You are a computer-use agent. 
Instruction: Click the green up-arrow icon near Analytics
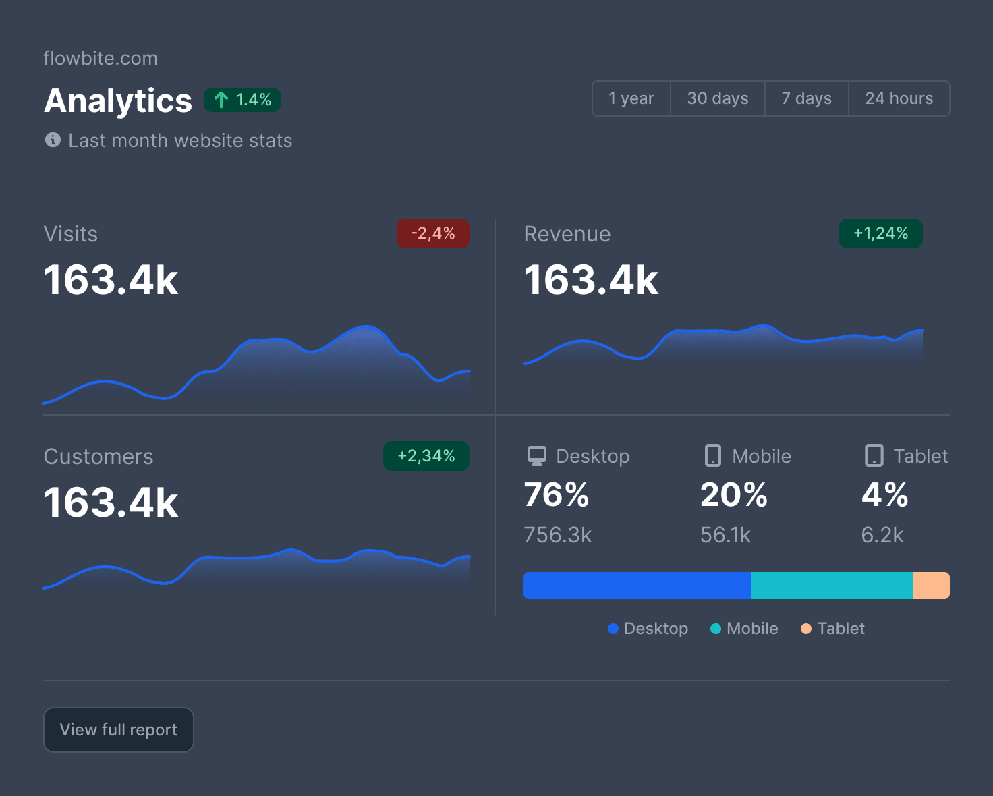point(221,100)
